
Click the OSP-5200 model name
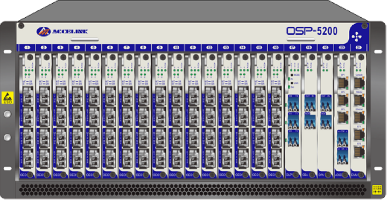[x=312, y=31]
